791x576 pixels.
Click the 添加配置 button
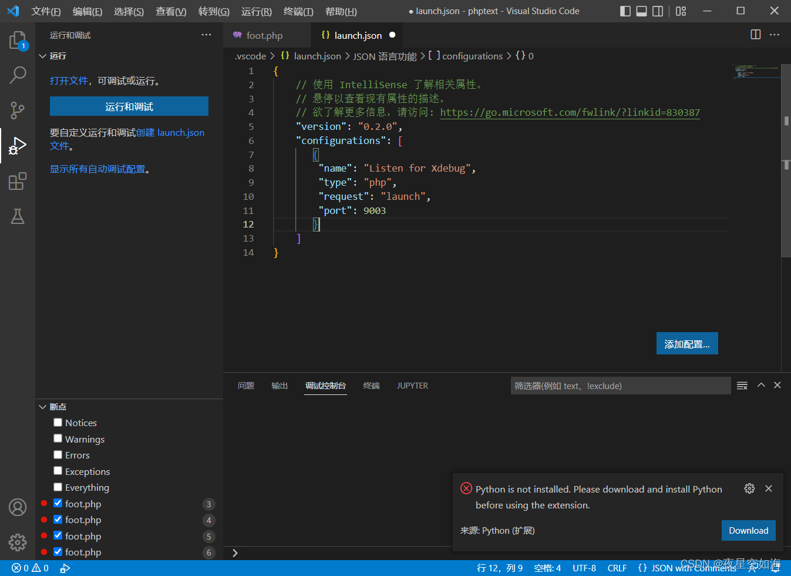pos(686,344)
